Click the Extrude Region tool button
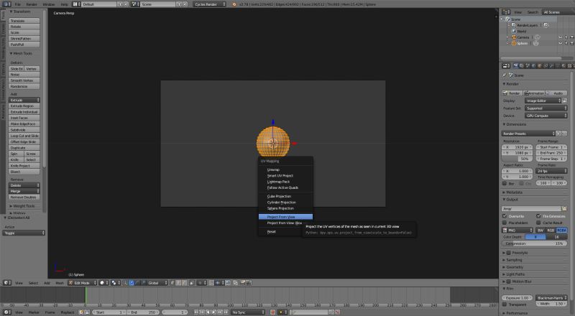575x316 pixels. (24, 106)
